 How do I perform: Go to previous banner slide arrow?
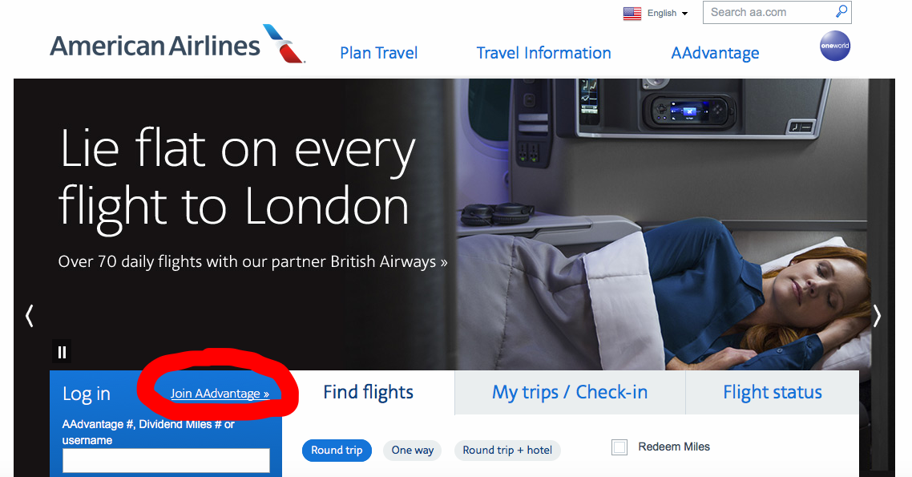pos(30,316)
